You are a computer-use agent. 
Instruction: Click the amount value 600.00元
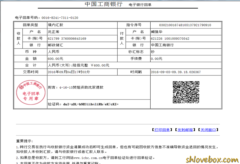coord(56,59)
